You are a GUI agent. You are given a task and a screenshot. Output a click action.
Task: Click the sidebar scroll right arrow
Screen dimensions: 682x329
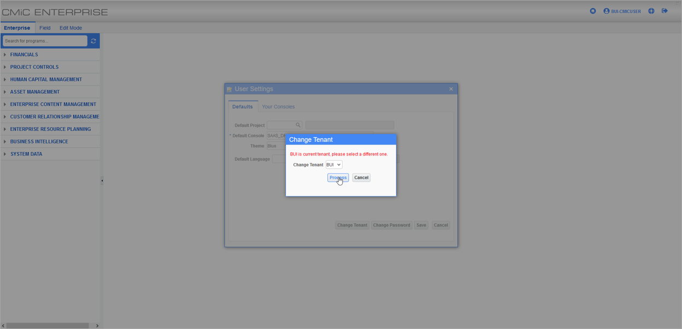point(97,326)
